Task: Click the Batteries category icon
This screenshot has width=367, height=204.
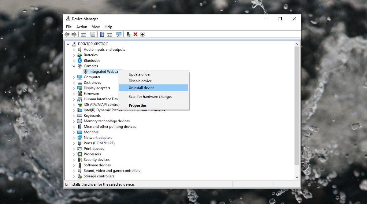Action: (80, 55)
